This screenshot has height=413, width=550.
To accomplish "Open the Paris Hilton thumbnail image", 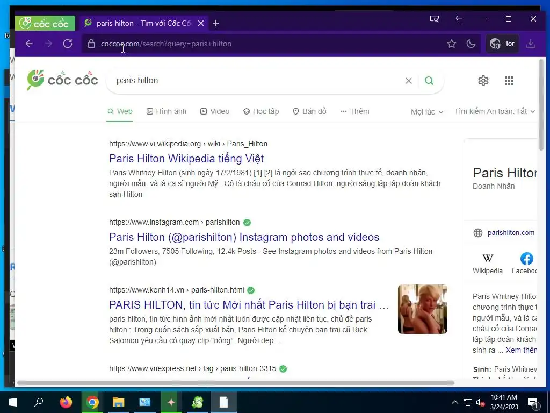I will [x=423, y=309].
